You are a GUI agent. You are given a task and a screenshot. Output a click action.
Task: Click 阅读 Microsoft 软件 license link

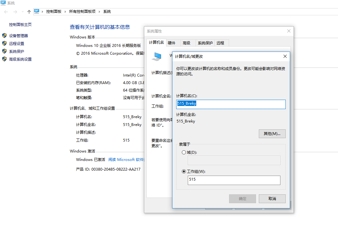coord(126,159)
